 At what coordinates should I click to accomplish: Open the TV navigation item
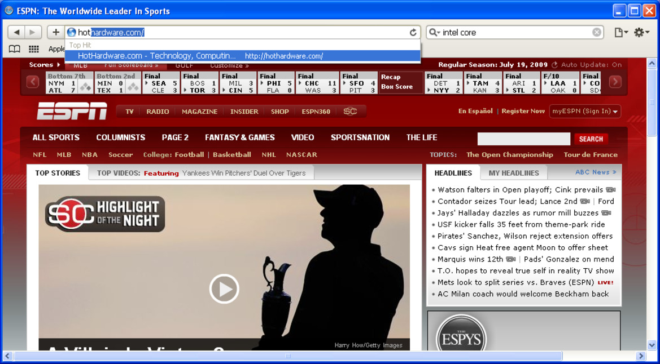pos(130,112)
